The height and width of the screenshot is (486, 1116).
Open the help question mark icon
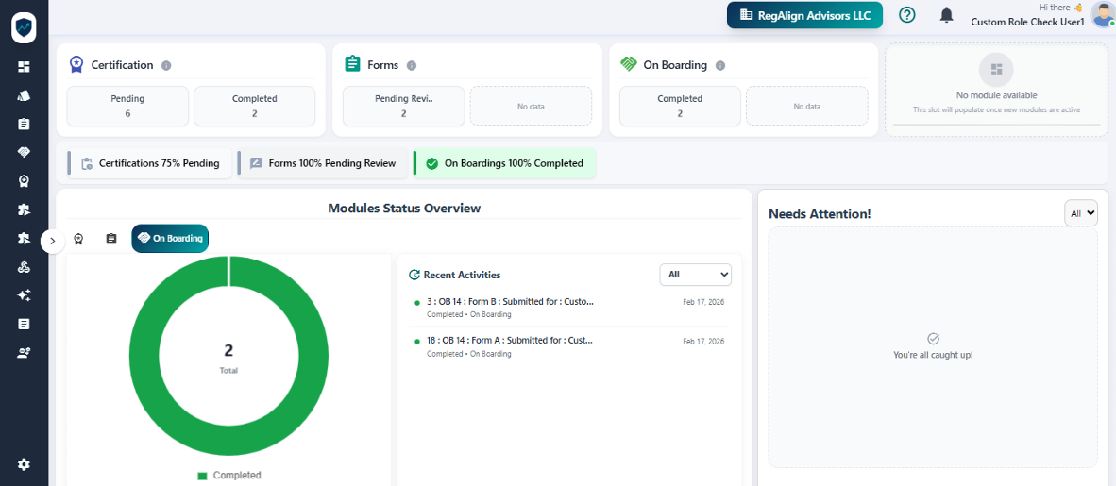pos(906,15)
